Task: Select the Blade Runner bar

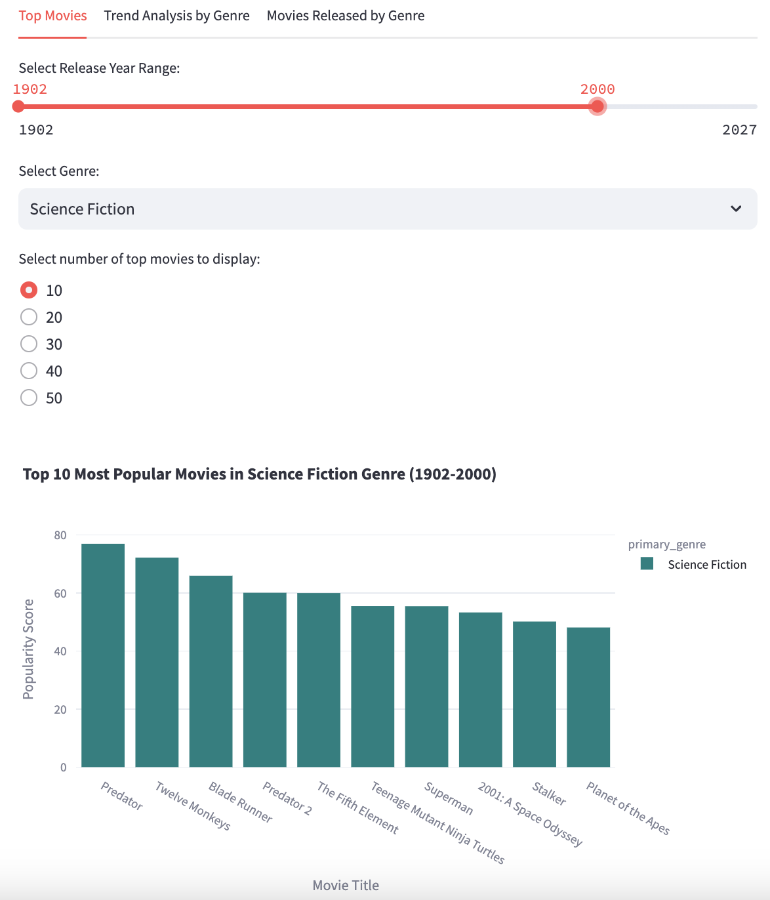Action: tap(211, 669)
